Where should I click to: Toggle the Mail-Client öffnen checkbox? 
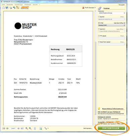[125, 23]
